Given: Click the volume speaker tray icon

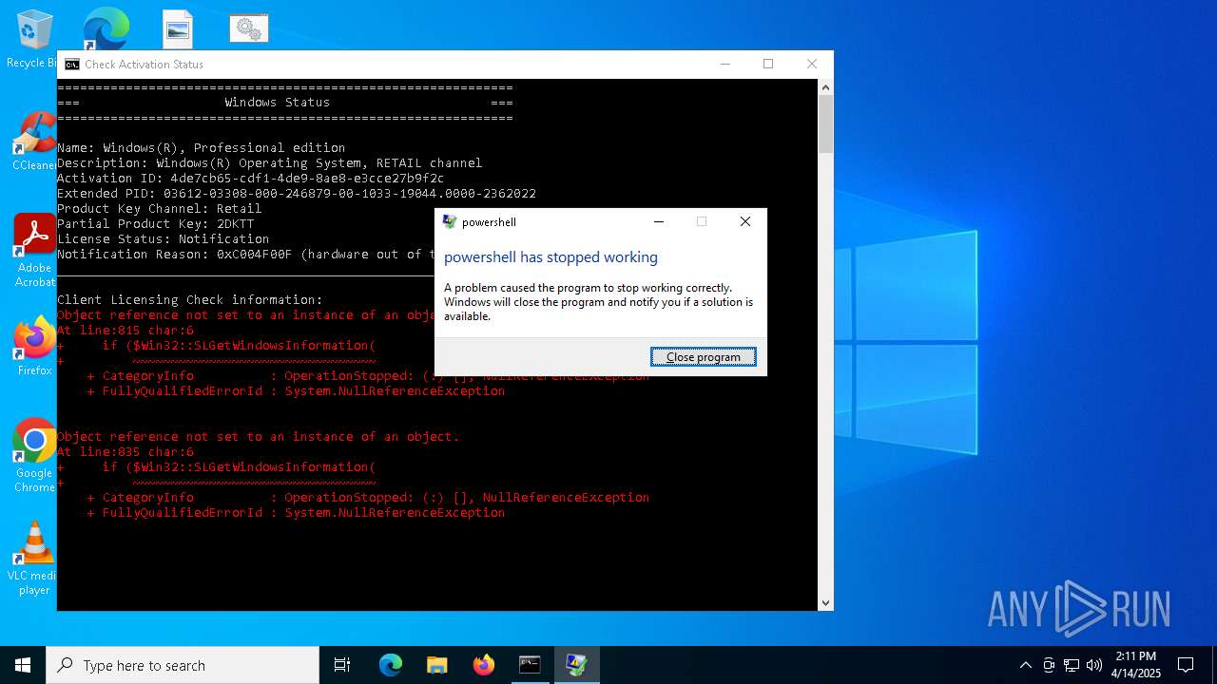Looking at the screenshot, I should pos(1094,665).
